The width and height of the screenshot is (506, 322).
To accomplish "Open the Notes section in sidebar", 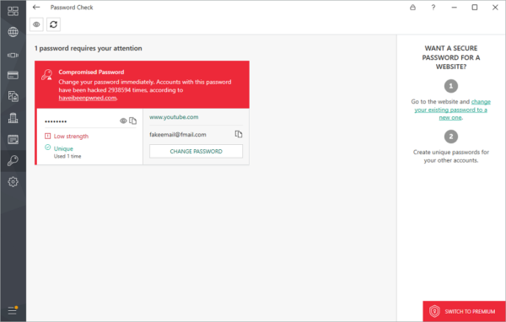I will pyautogui.click(x=13, y=139).
